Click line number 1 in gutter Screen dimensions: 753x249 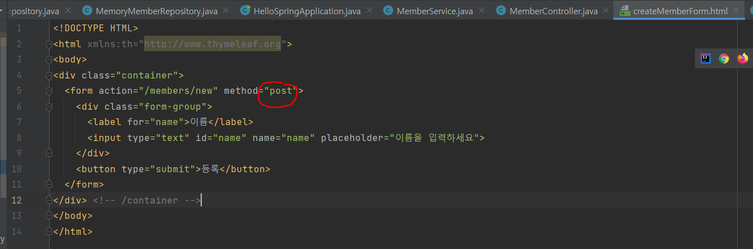19,28
